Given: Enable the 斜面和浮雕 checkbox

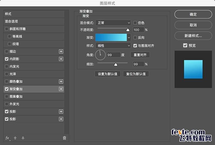Looking at the screenshot, I should pyautogui.click(x=6, y=29).
